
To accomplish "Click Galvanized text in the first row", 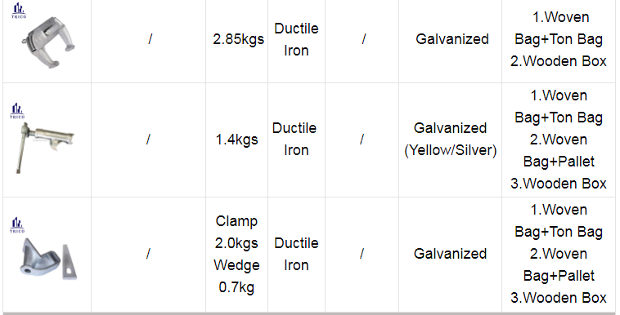I will tap(452, 39).
